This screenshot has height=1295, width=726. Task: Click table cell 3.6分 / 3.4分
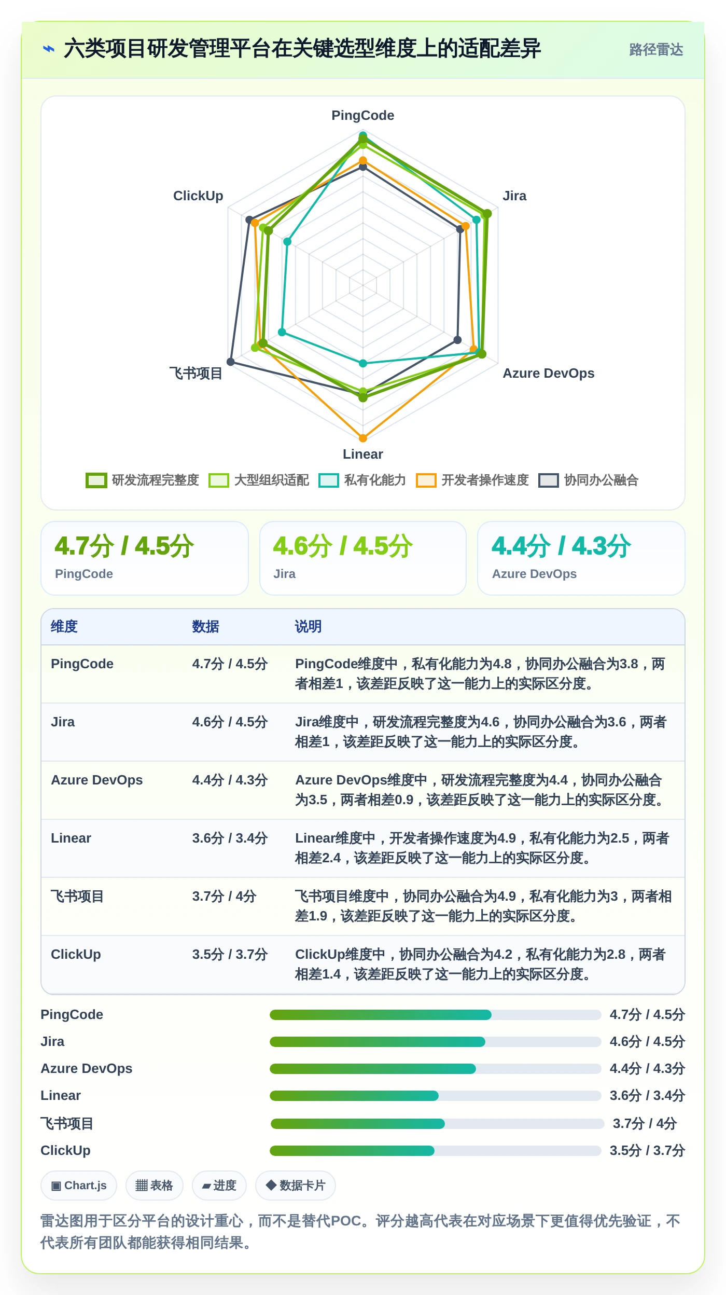pos(230,838)
